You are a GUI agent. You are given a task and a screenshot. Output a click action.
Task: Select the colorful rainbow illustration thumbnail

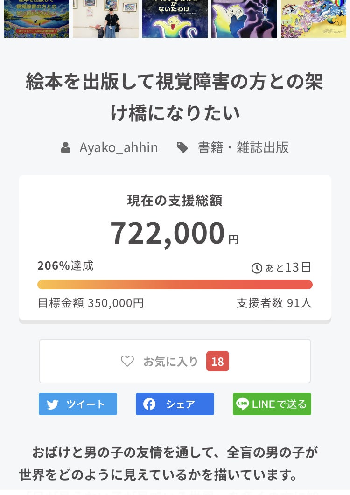[x=314, y=19]
